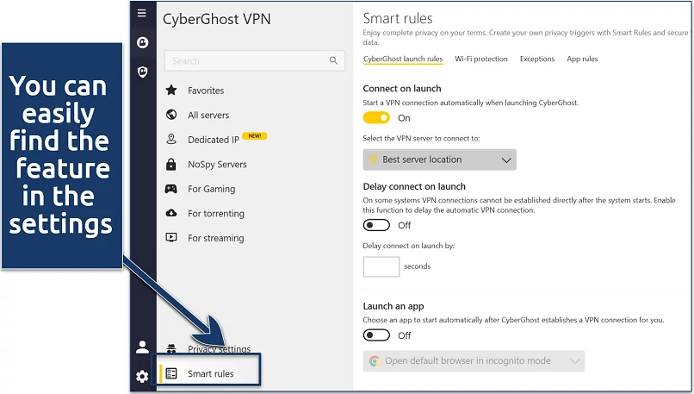Click the delay seconds input box
The image size is (694, 394).
pos(381,266)
